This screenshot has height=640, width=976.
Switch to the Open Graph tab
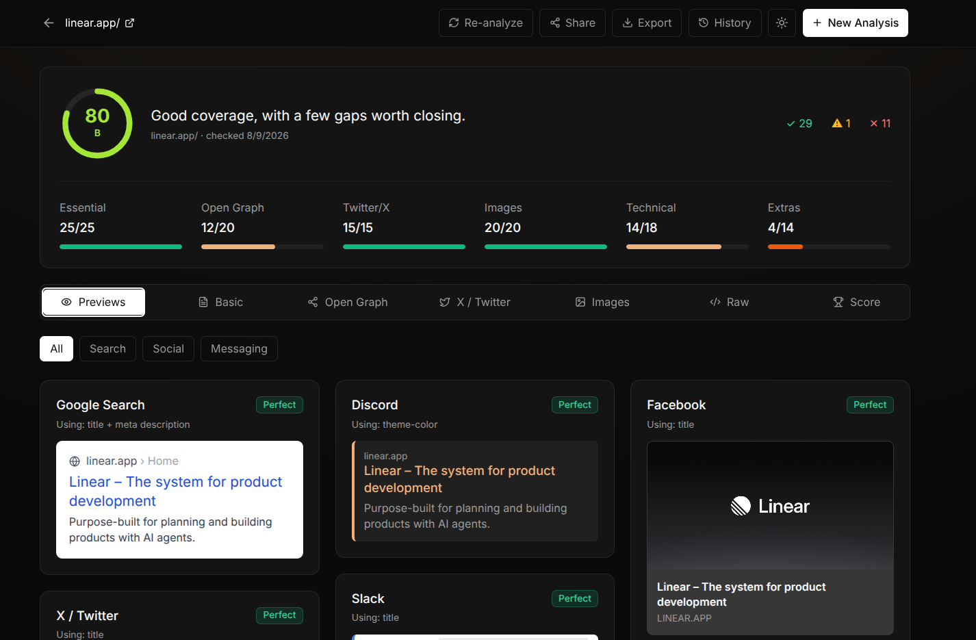(348, 302)
